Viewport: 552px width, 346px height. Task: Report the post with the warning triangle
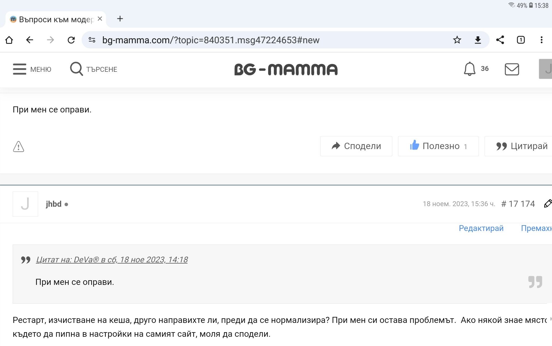point(18,146)
